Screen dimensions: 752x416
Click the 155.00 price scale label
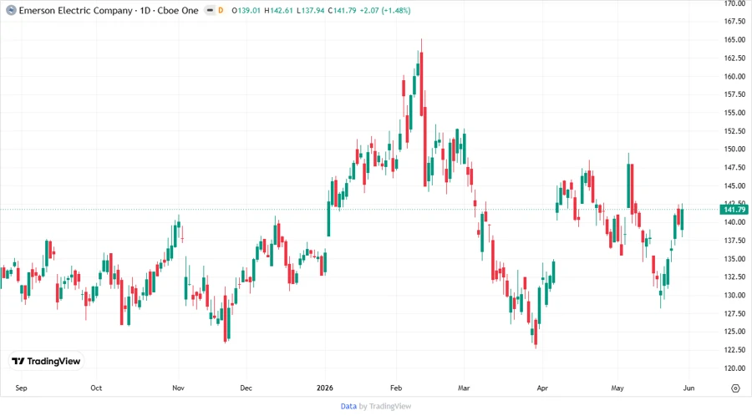pyautogui.click(x=734, y=113)
